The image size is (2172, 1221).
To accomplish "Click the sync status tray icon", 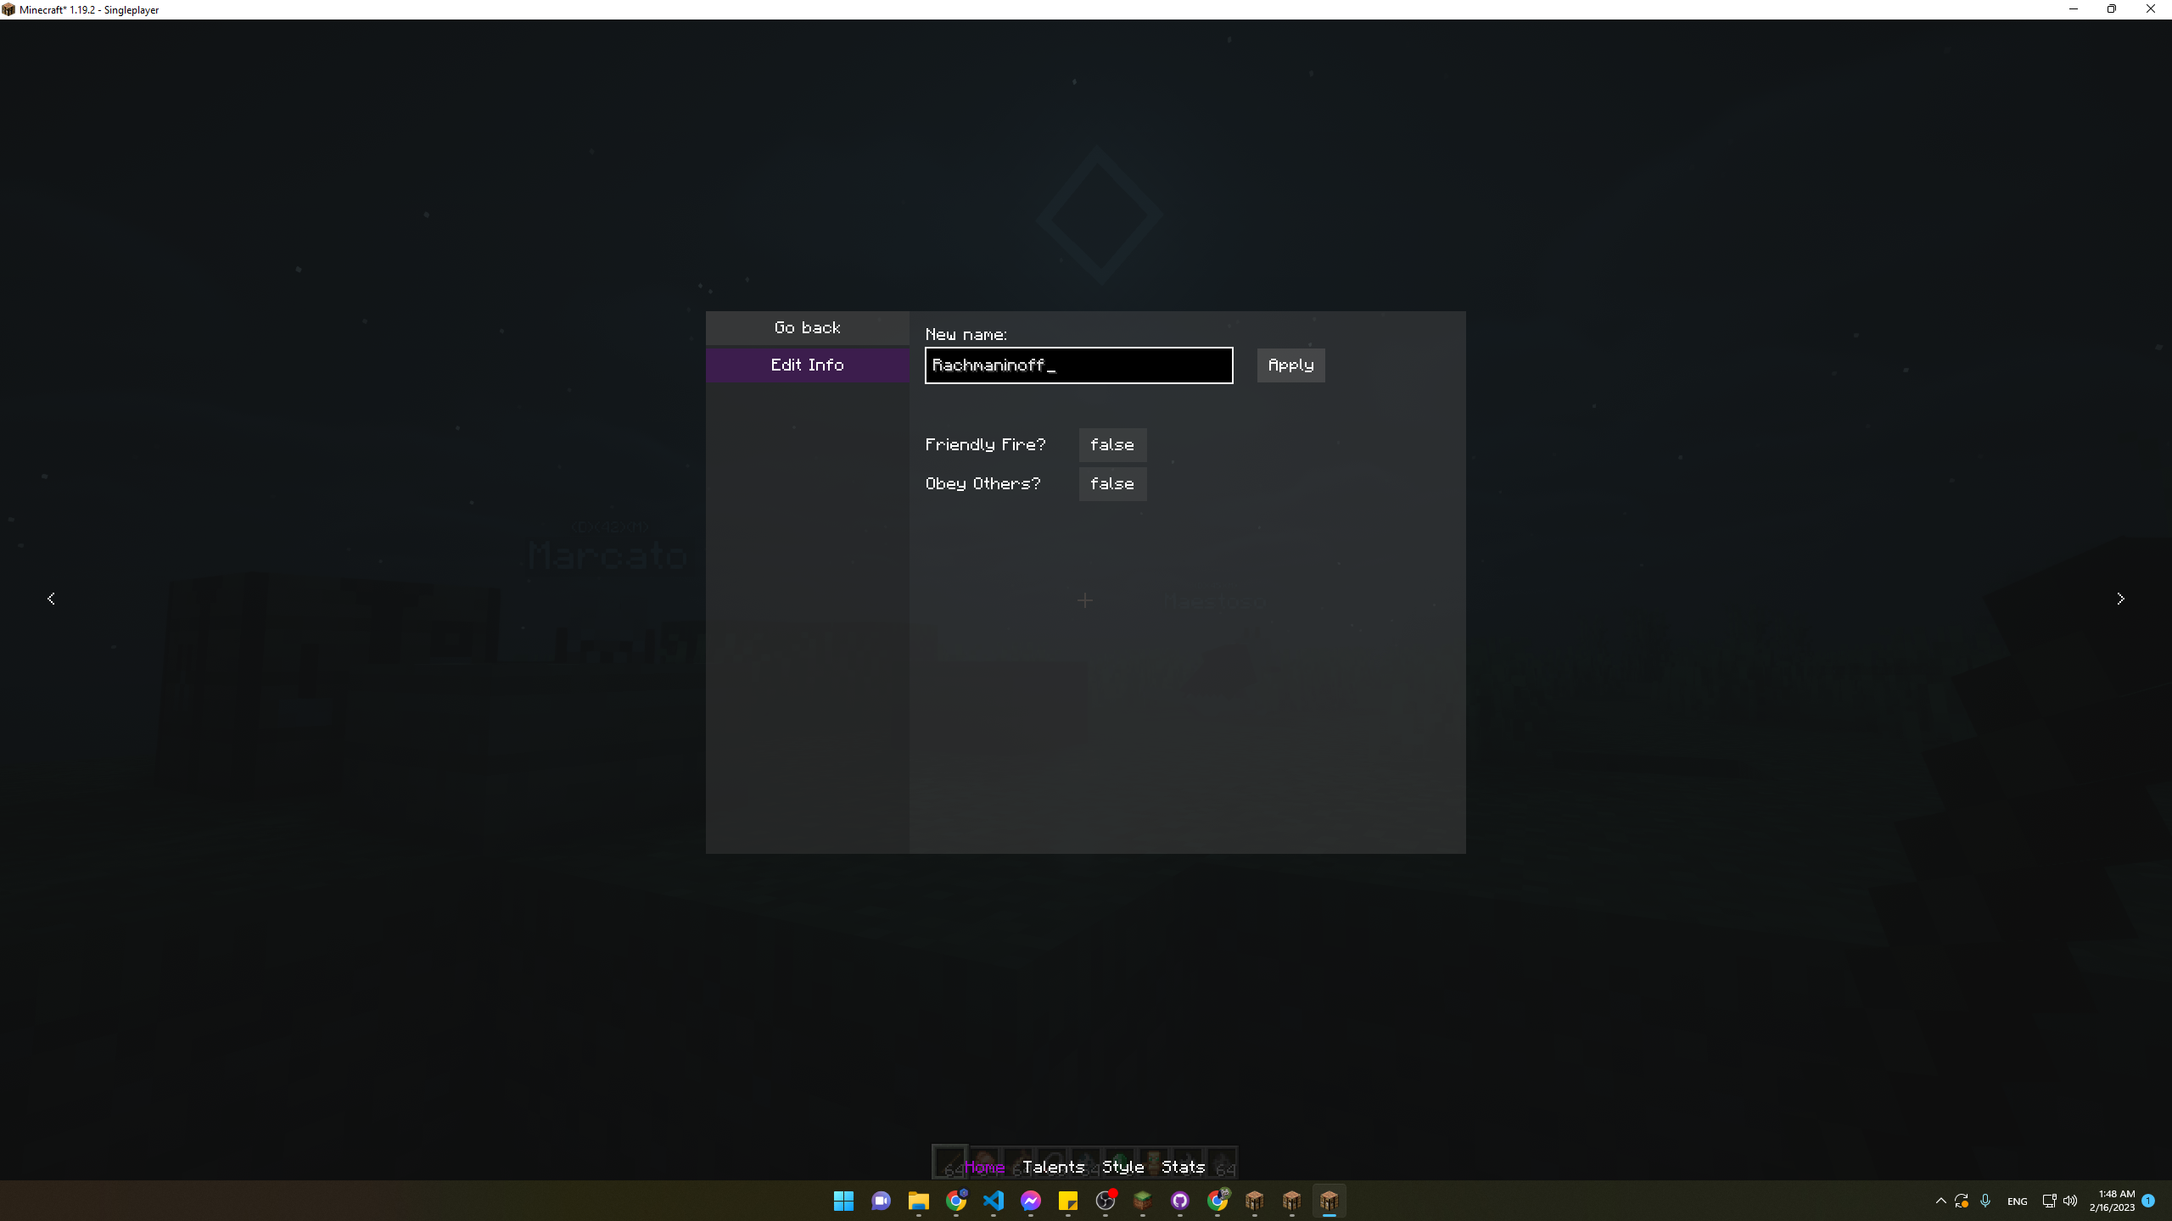I will click(x=1962, y=1201).
